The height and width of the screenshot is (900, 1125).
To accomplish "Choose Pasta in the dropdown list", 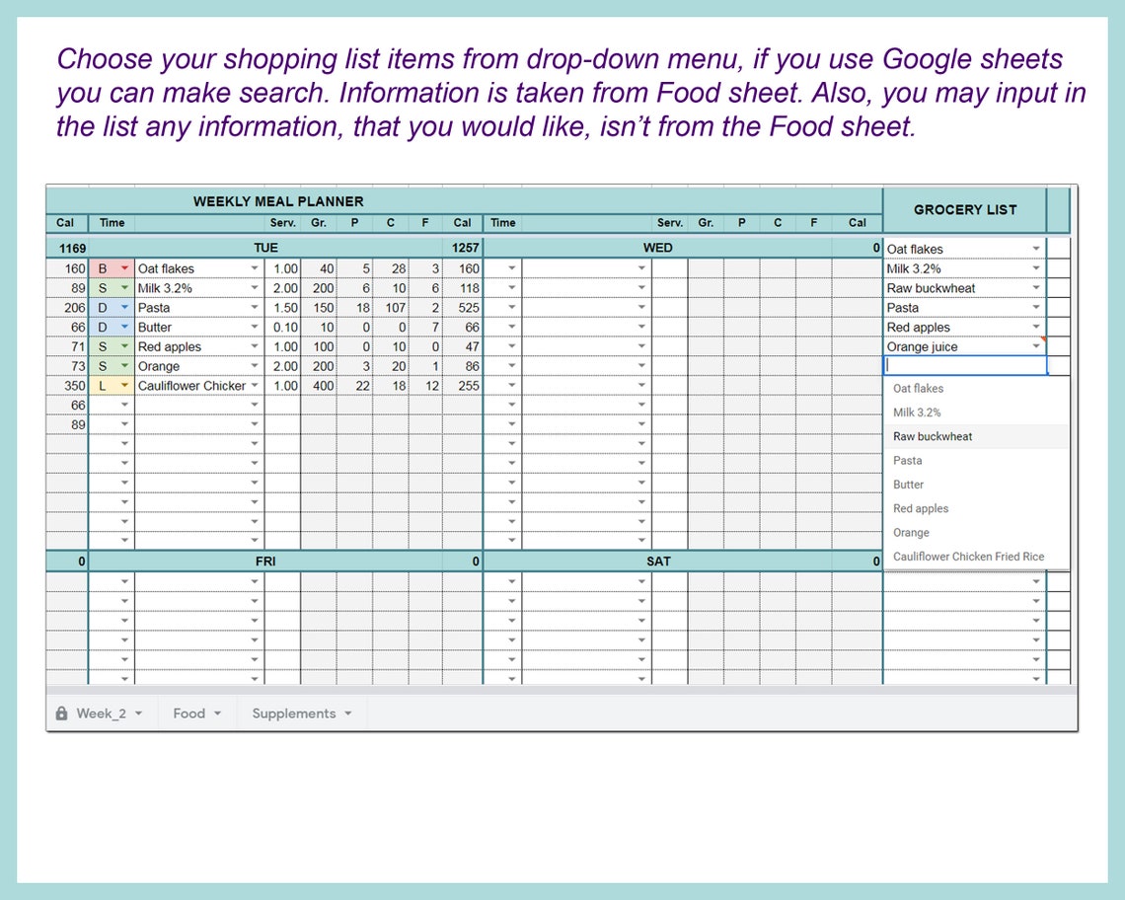I will 977,461.
